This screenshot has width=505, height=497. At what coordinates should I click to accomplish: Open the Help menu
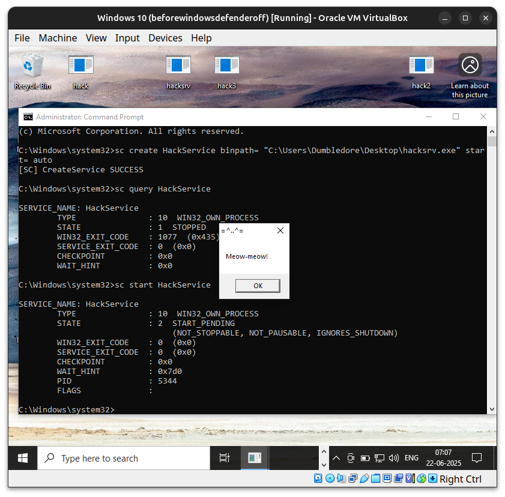[x=201, y=38]
